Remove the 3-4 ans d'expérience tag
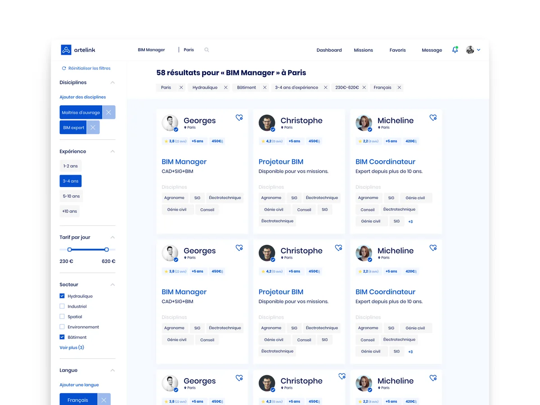 tap(325, 87)
